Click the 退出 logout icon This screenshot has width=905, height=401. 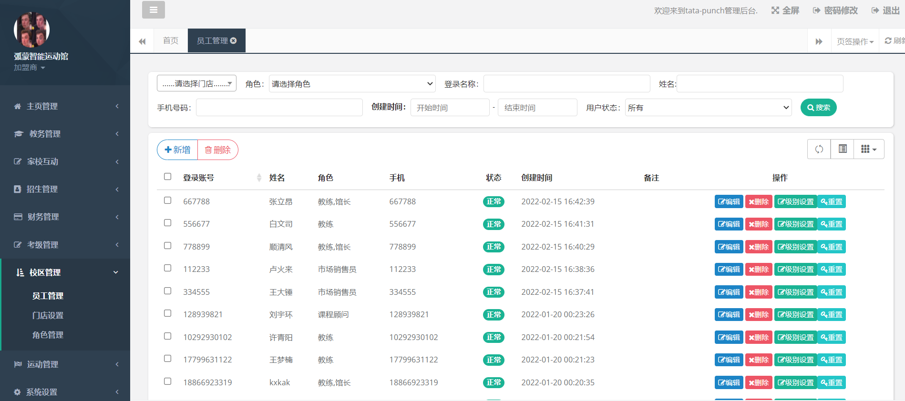click(875, 10)
